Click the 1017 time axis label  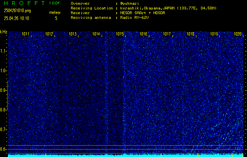tap(167, 34)
